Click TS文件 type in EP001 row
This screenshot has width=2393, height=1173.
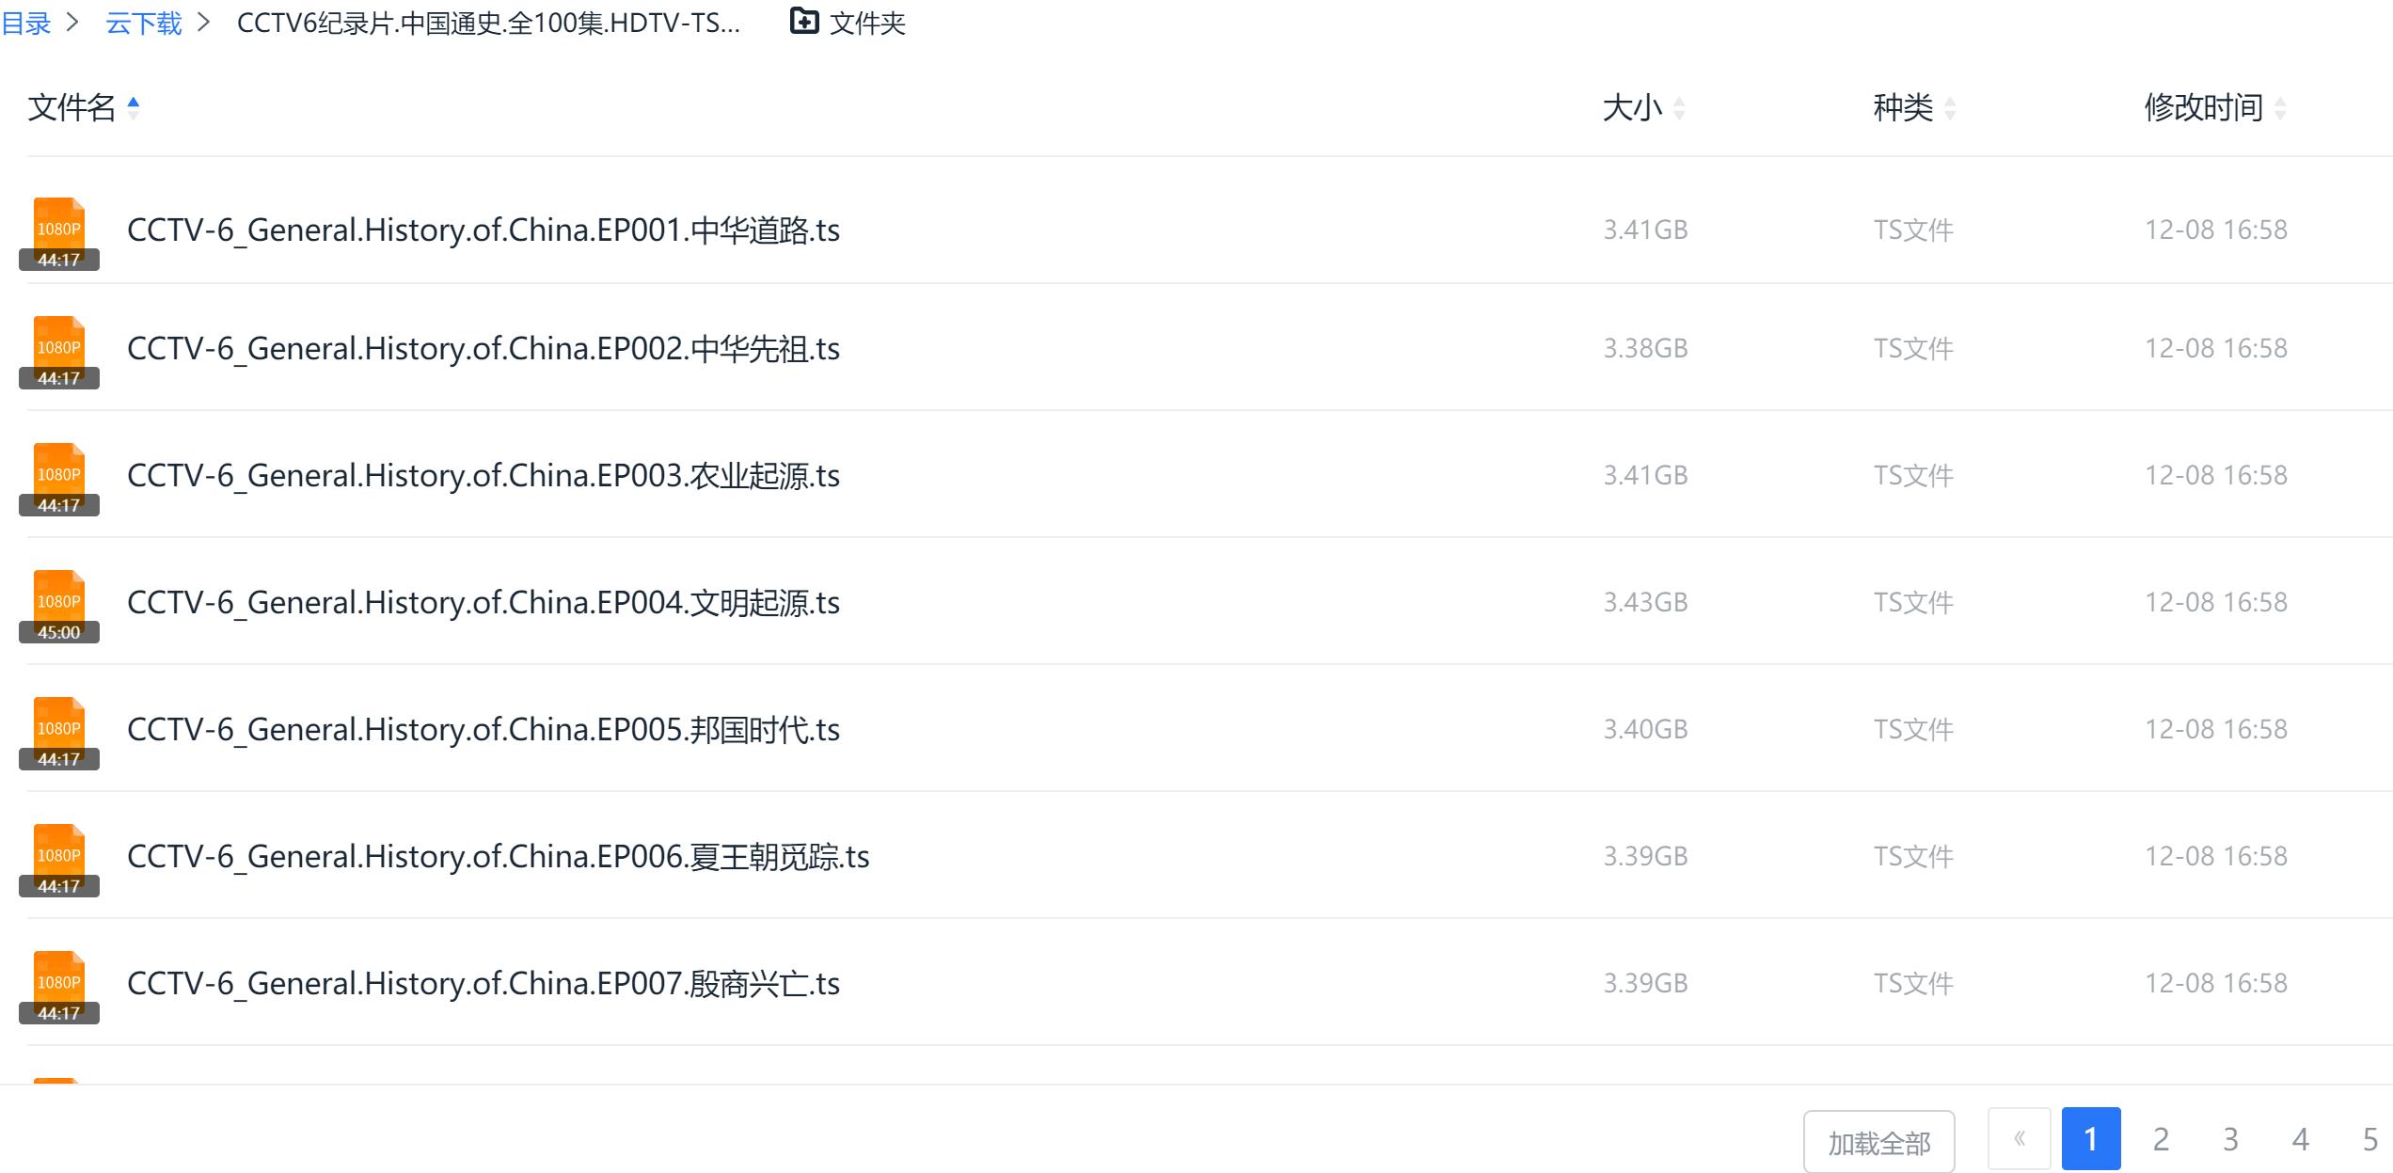(x=1913, y=230)
